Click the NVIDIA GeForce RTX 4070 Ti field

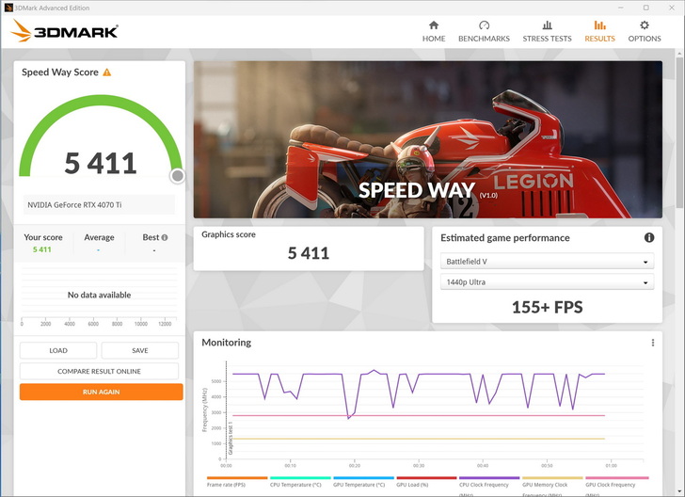coord(99,204)
